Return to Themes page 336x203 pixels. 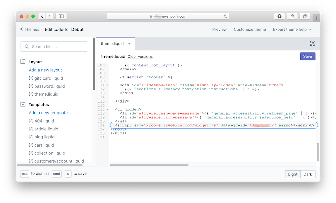click(x=30, y=29)
